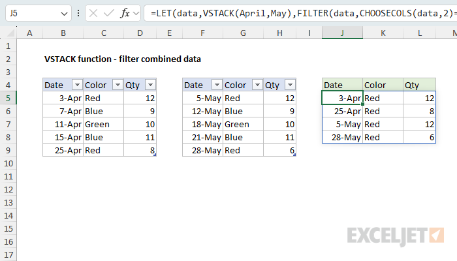Click the cancel (X) icon in formula bar

click(93, 13)
